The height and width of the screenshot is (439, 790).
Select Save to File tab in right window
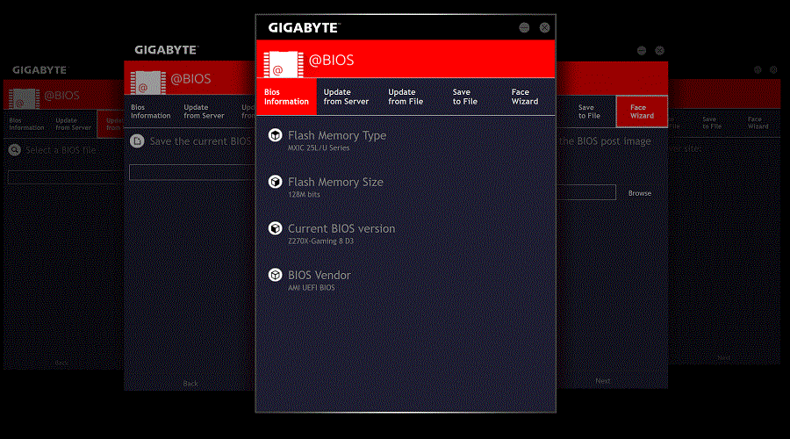(x=589, y=112)
